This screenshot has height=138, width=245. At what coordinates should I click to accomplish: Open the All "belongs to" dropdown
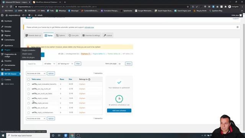click(65, 64)
